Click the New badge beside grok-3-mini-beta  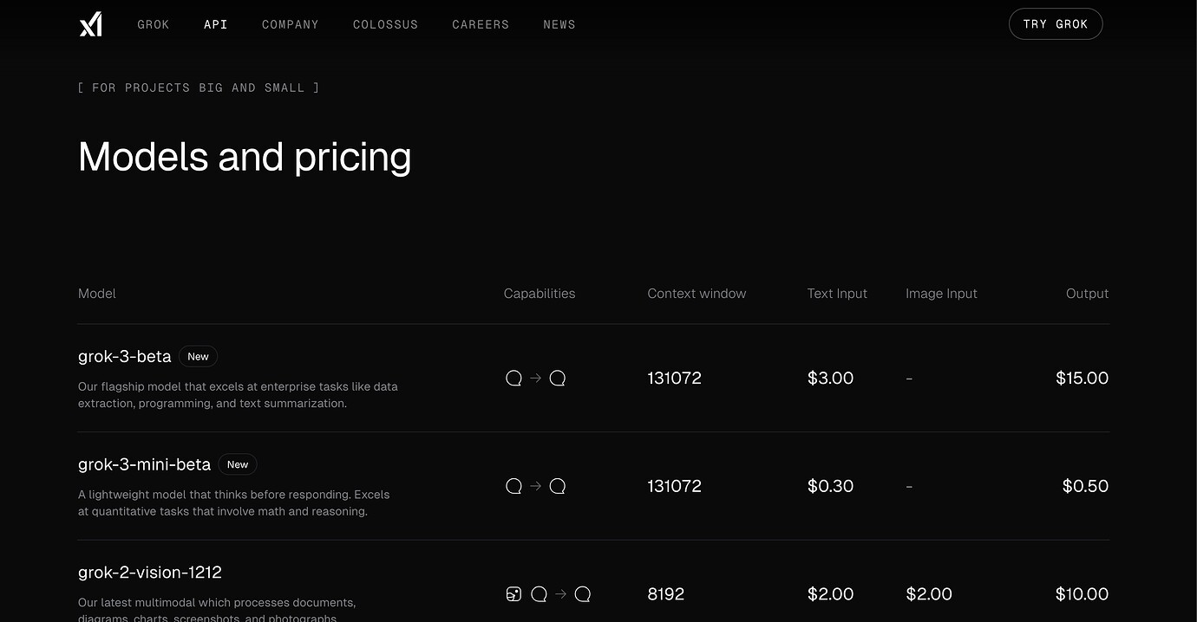coord(238,464)
